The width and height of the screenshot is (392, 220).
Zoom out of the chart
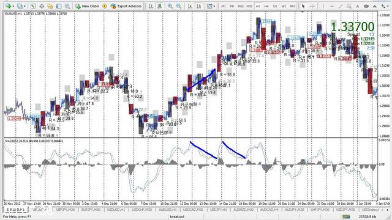179,6
